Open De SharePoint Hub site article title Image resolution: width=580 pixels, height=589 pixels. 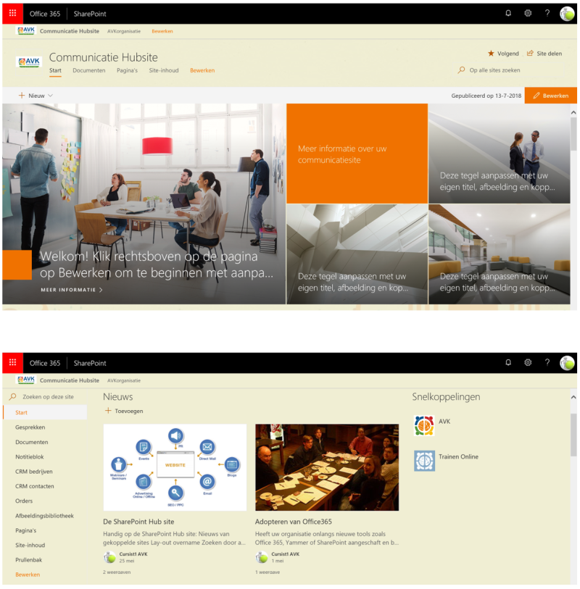click(x=138, y=522)
